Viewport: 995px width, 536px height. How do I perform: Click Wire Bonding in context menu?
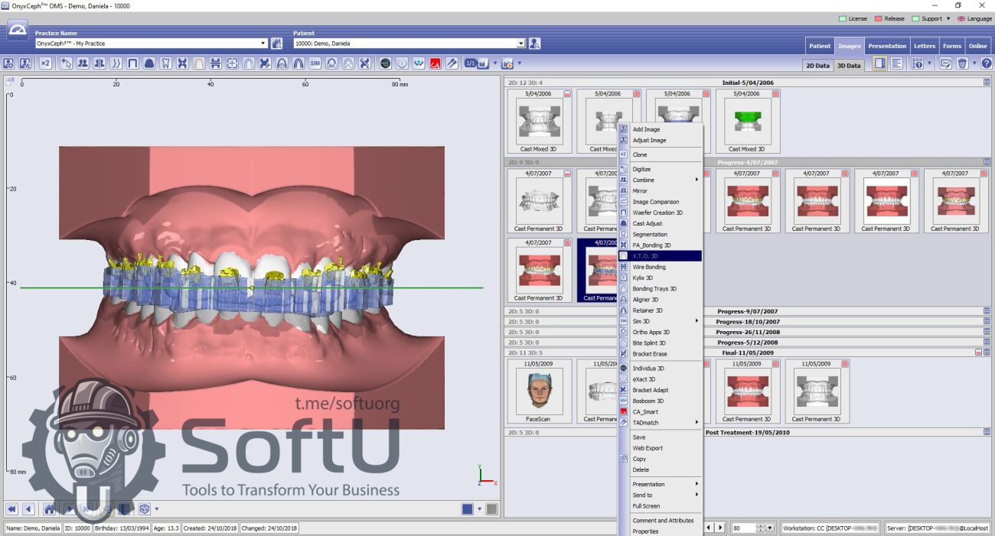click(660, 267)
